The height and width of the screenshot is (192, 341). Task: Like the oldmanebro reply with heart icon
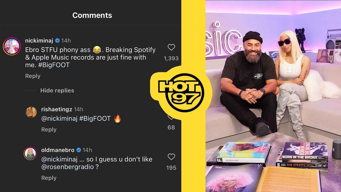[171, 157]
